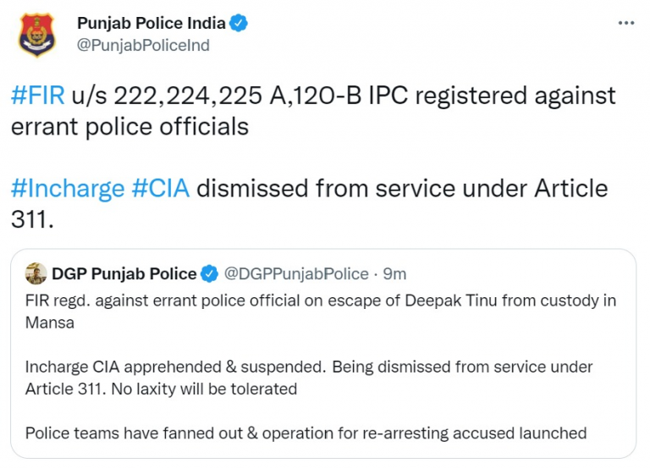Visit the @PunjabPoliceInd handle
This screenshot has width=650, height=469.
(x=143, y=45)
